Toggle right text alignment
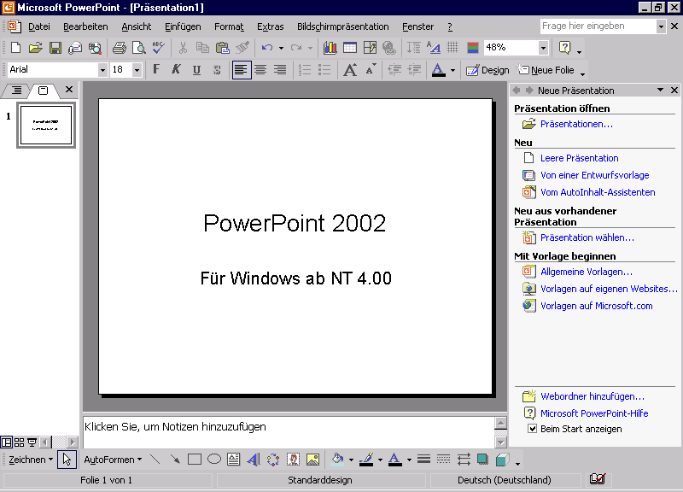683x492 pixels. coord(280,70)
